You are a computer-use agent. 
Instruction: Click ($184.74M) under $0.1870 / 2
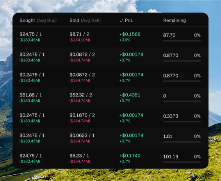pos(80,121)
